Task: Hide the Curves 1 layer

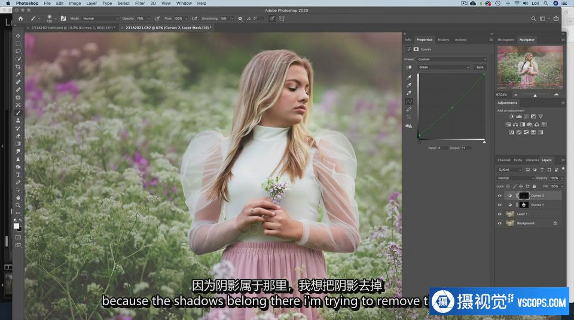Action: coord(500,205)
